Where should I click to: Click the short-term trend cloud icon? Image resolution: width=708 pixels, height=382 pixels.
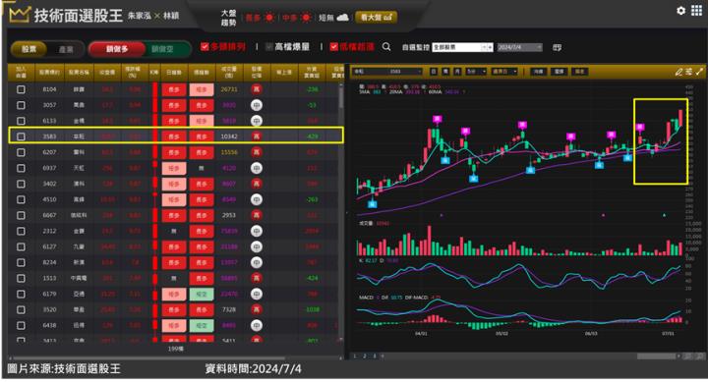click(x=343, y=18)
